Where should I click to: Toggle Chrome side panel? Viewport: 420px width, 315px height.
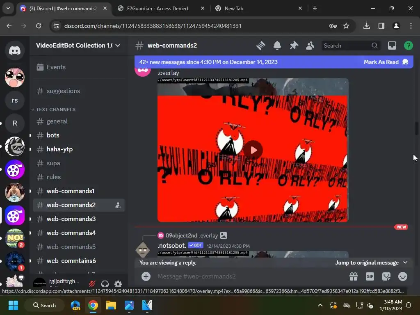381,26
